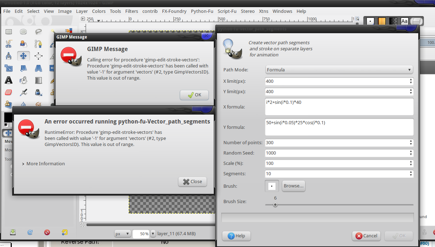The image size is (435, 247).
Task: Open the Path Mode Formula dropdown
Action: 339,70
